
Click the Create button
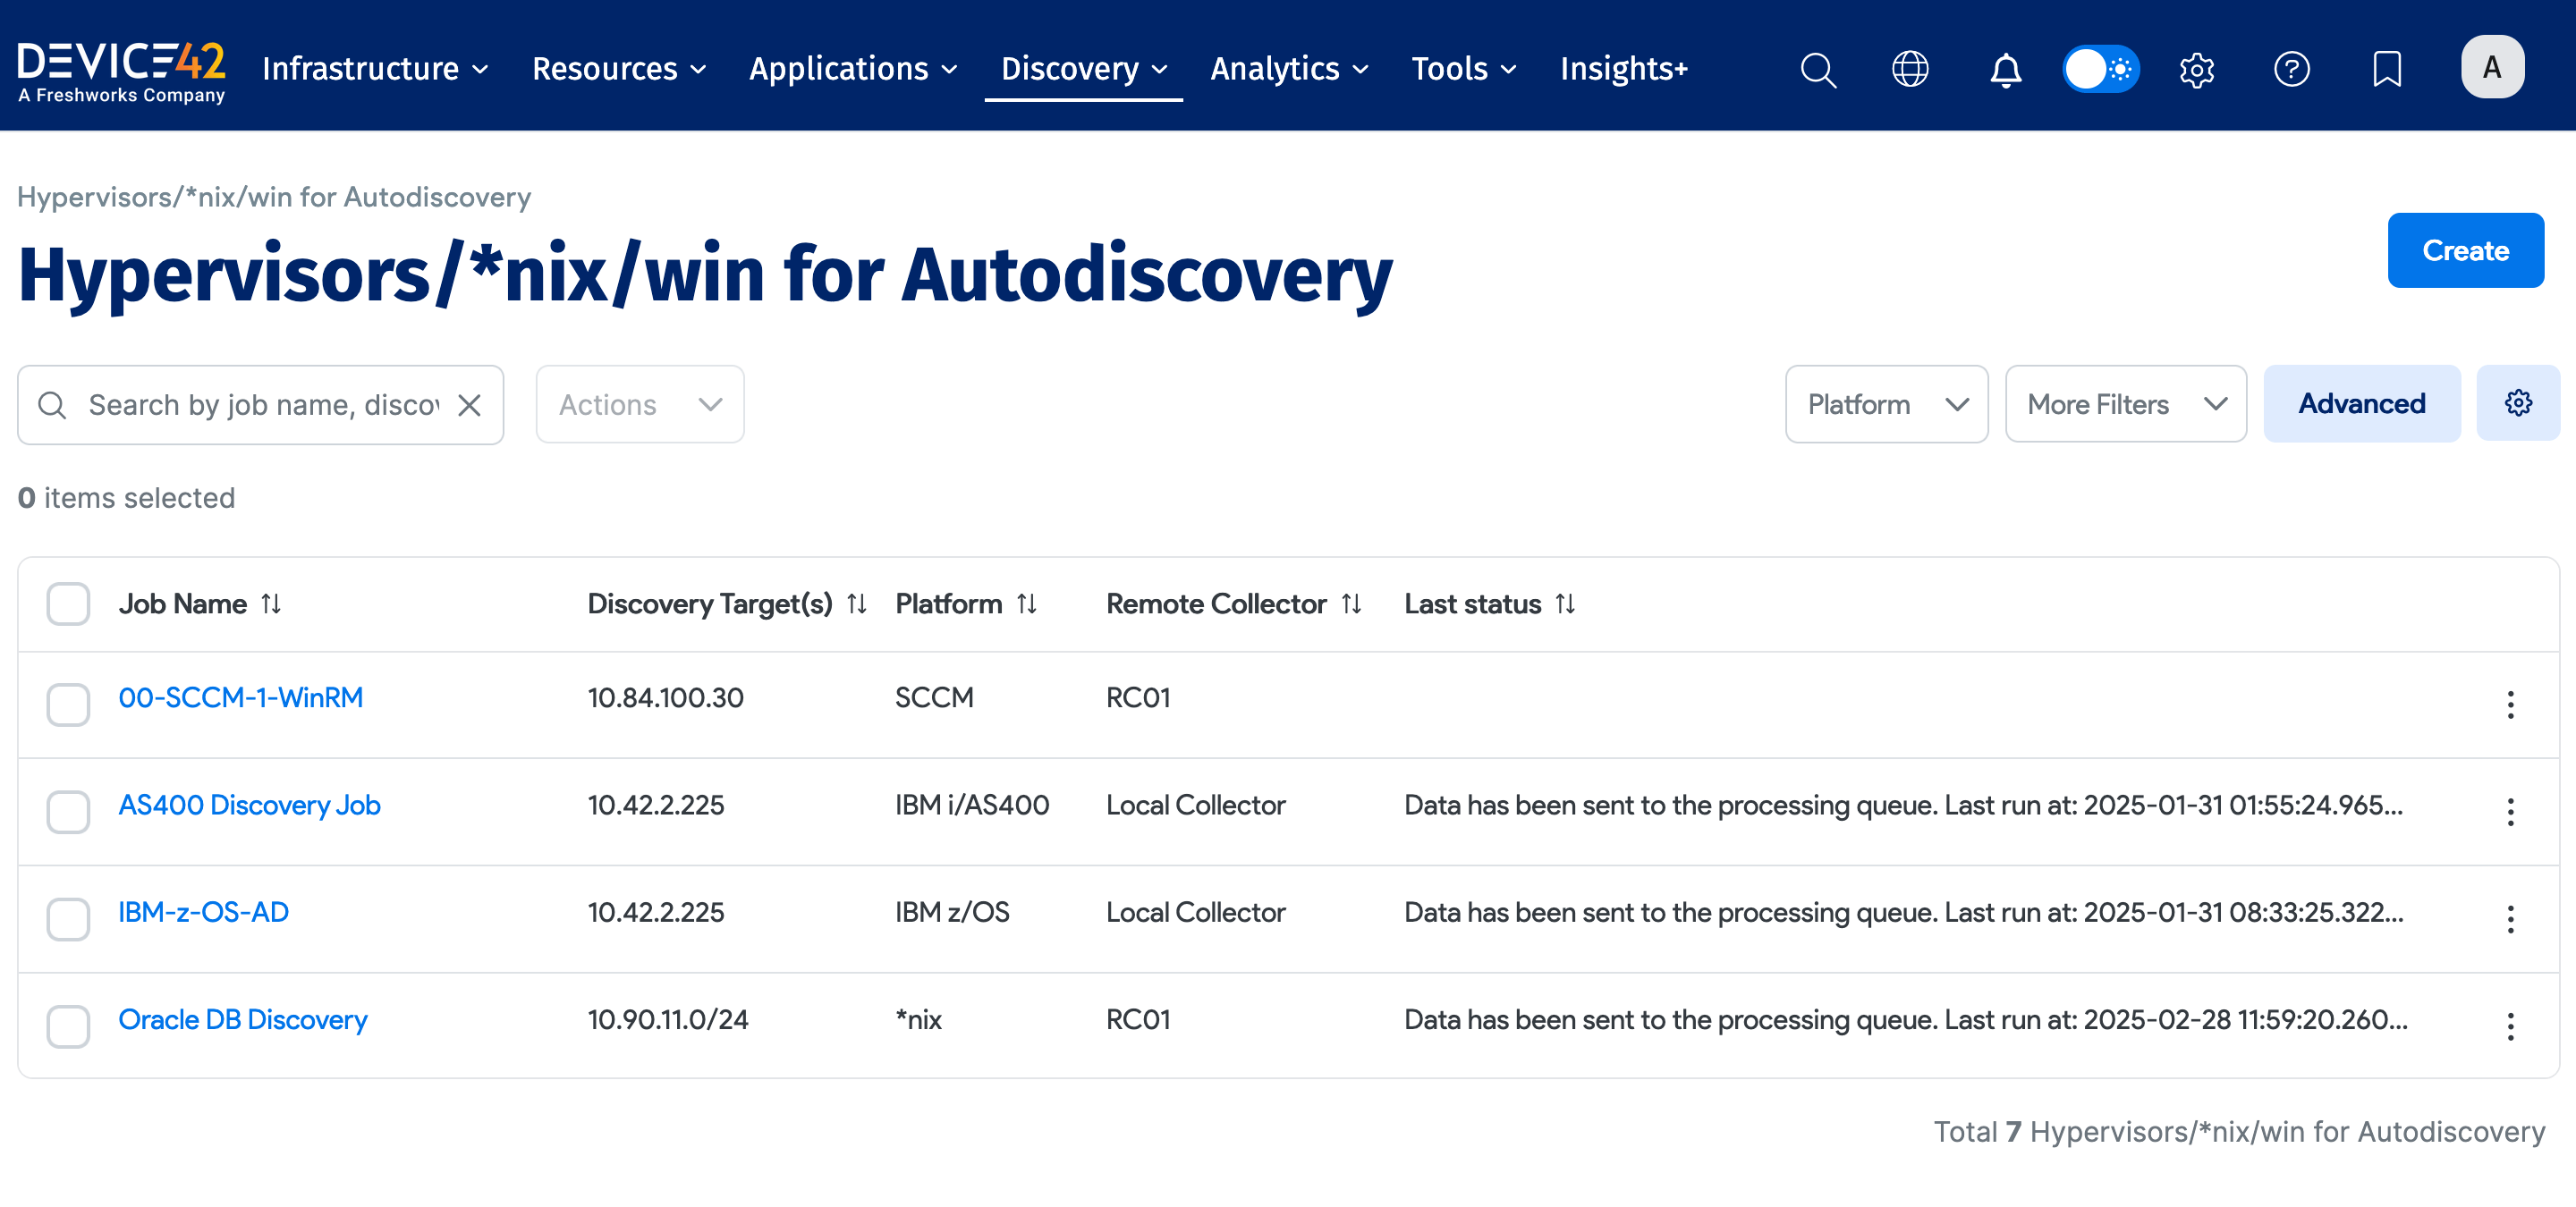2464,249
